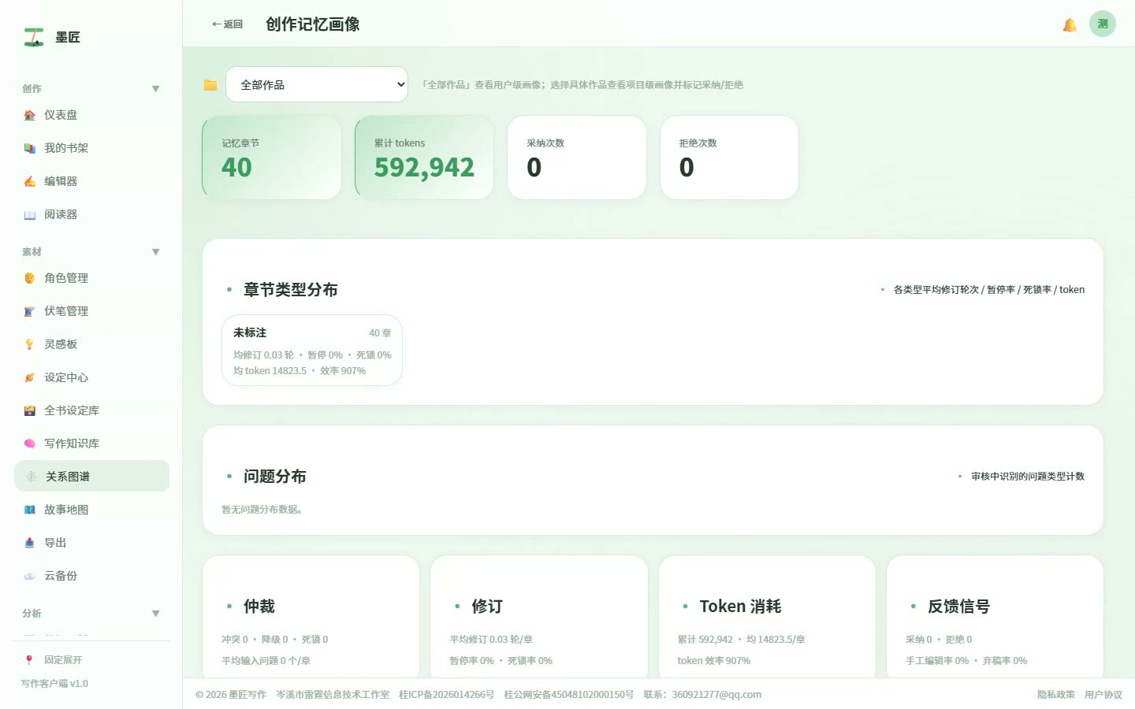
Task: Navigate to 写作知识库
Action: [91, 444]
